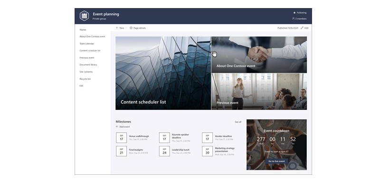Click the Add event plus icon
The image size is (380, 180).
click(117, 126)
